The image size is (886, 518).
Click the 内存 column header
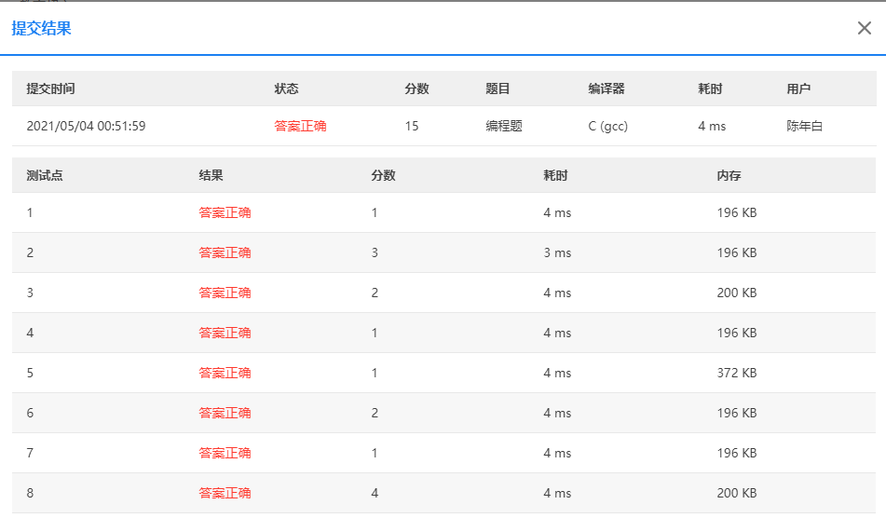click(x=729, y=176)
